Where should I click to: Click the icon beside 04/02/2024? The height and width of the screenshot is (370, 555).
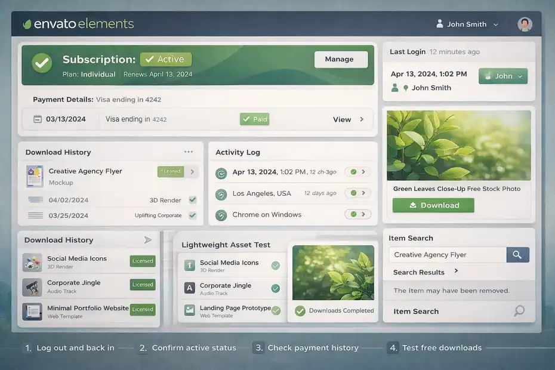tap(35, 200)
